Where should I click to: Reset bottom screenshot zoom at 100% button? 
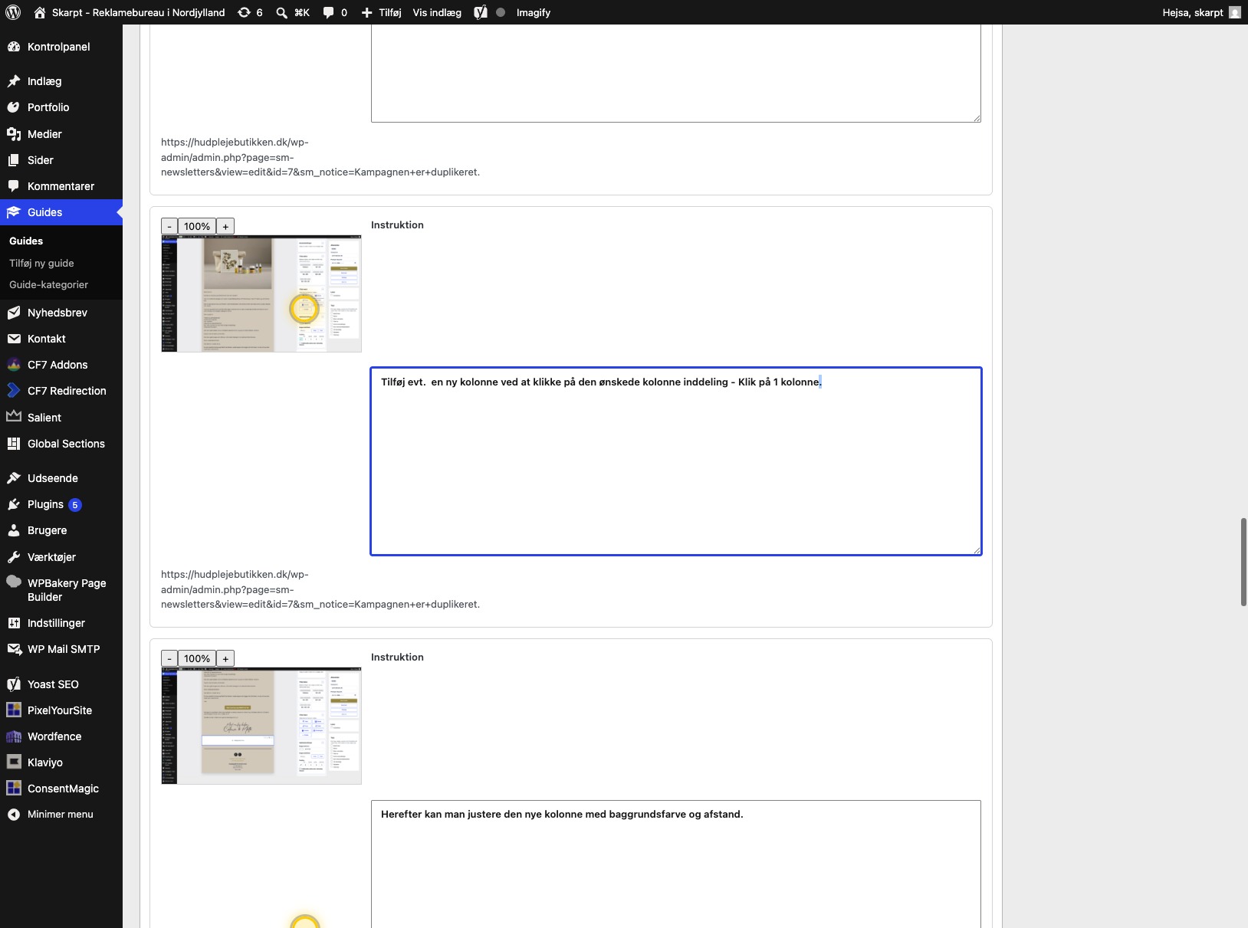197,658
